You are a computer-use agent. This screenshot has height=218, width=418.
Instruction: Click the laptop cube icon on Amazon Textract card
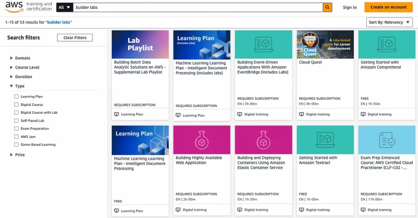point(325,140)
